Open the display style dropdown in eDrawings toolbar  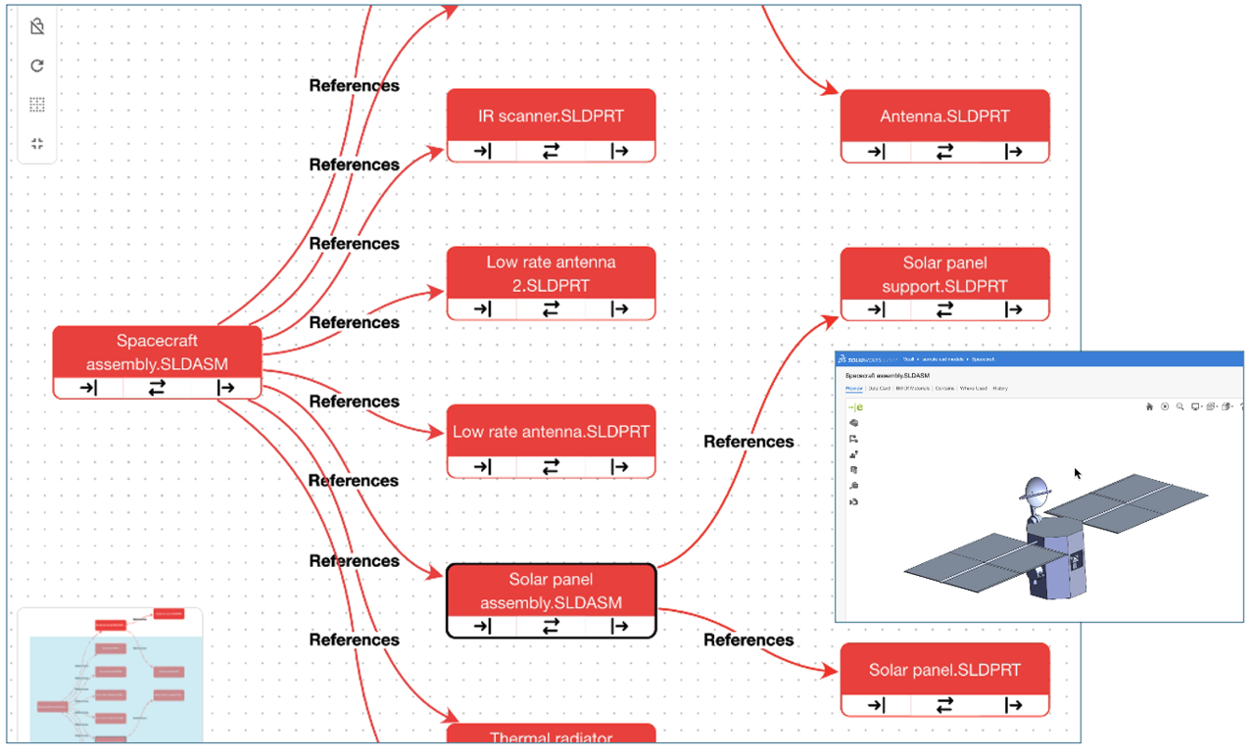coord(1217,406)
